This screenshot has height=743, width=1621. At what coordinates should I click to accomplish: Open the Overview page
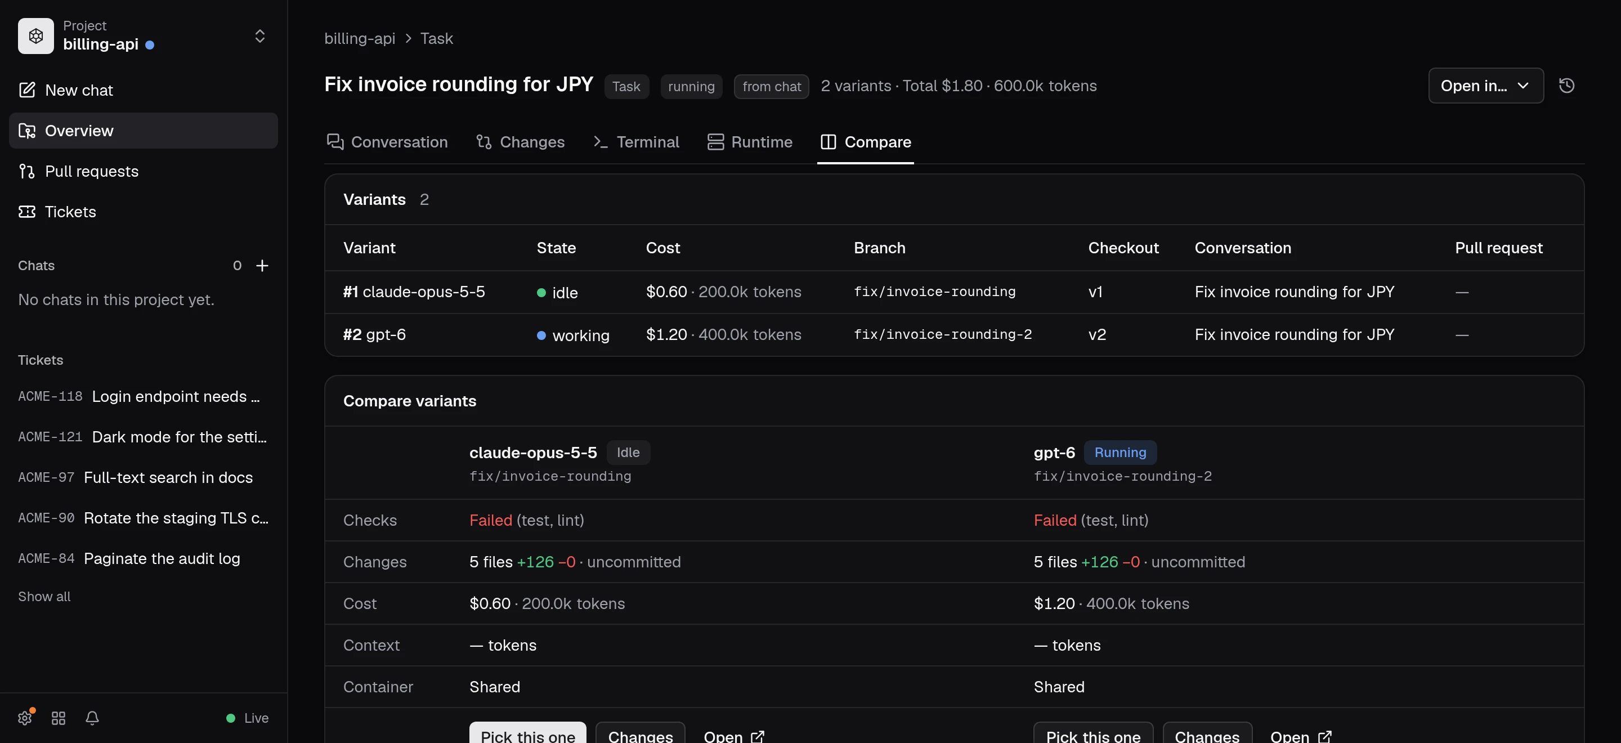point(144,131)
